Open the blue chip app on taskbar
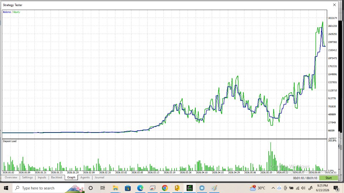The width and height of the screenshot is (344, 193). 202,188
